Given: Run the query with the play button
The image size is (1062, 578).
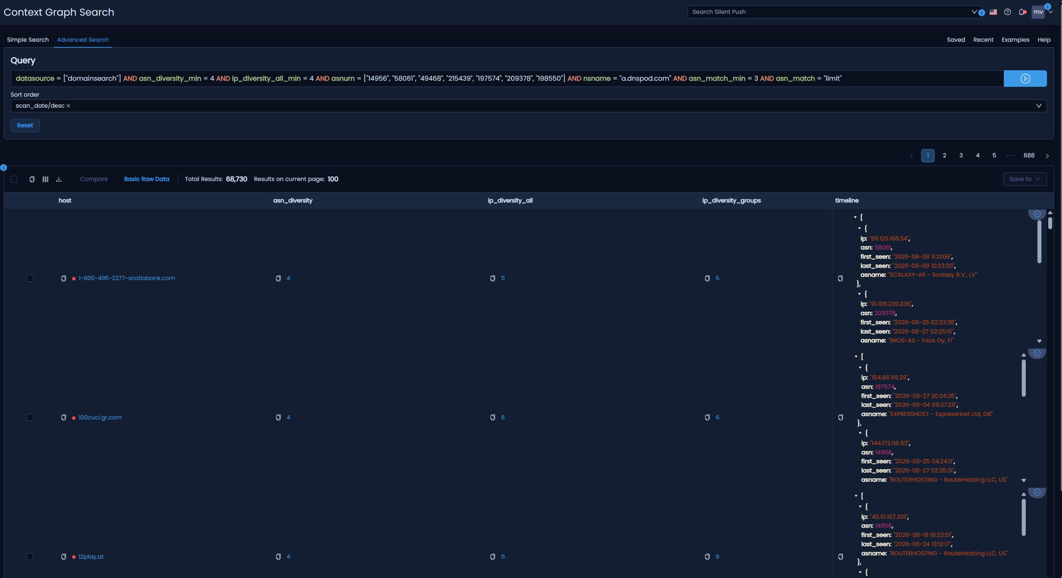Looking at the screenshot, I should point(1025,78).
